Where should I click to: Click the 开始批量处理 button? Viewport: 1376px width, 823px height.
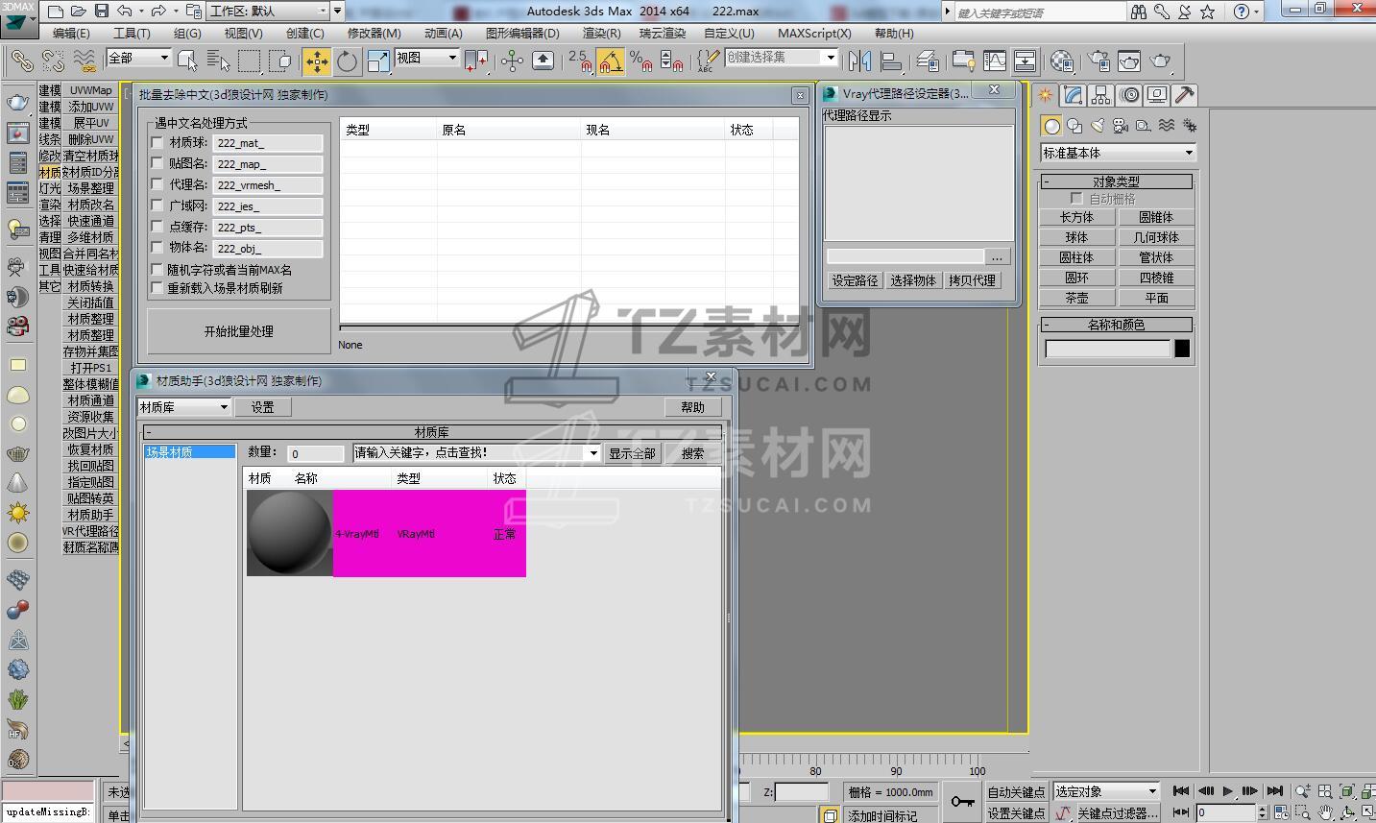click(239, 331)
